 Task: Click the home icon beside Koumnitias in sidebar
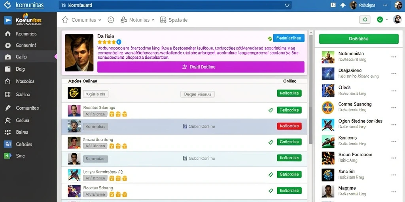coord(8,34)
